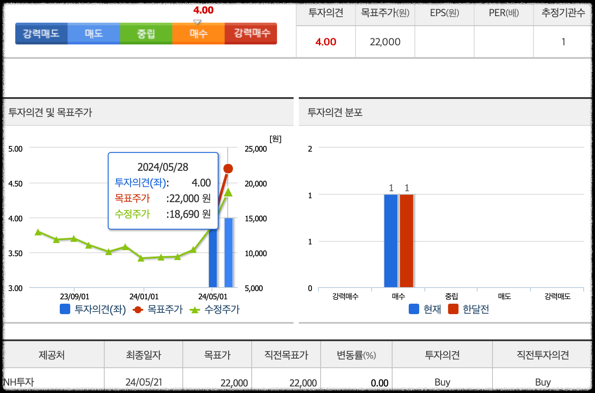595x393 pixels.
Task: Click the 최종일자 column header
Action: coord(144,355)
